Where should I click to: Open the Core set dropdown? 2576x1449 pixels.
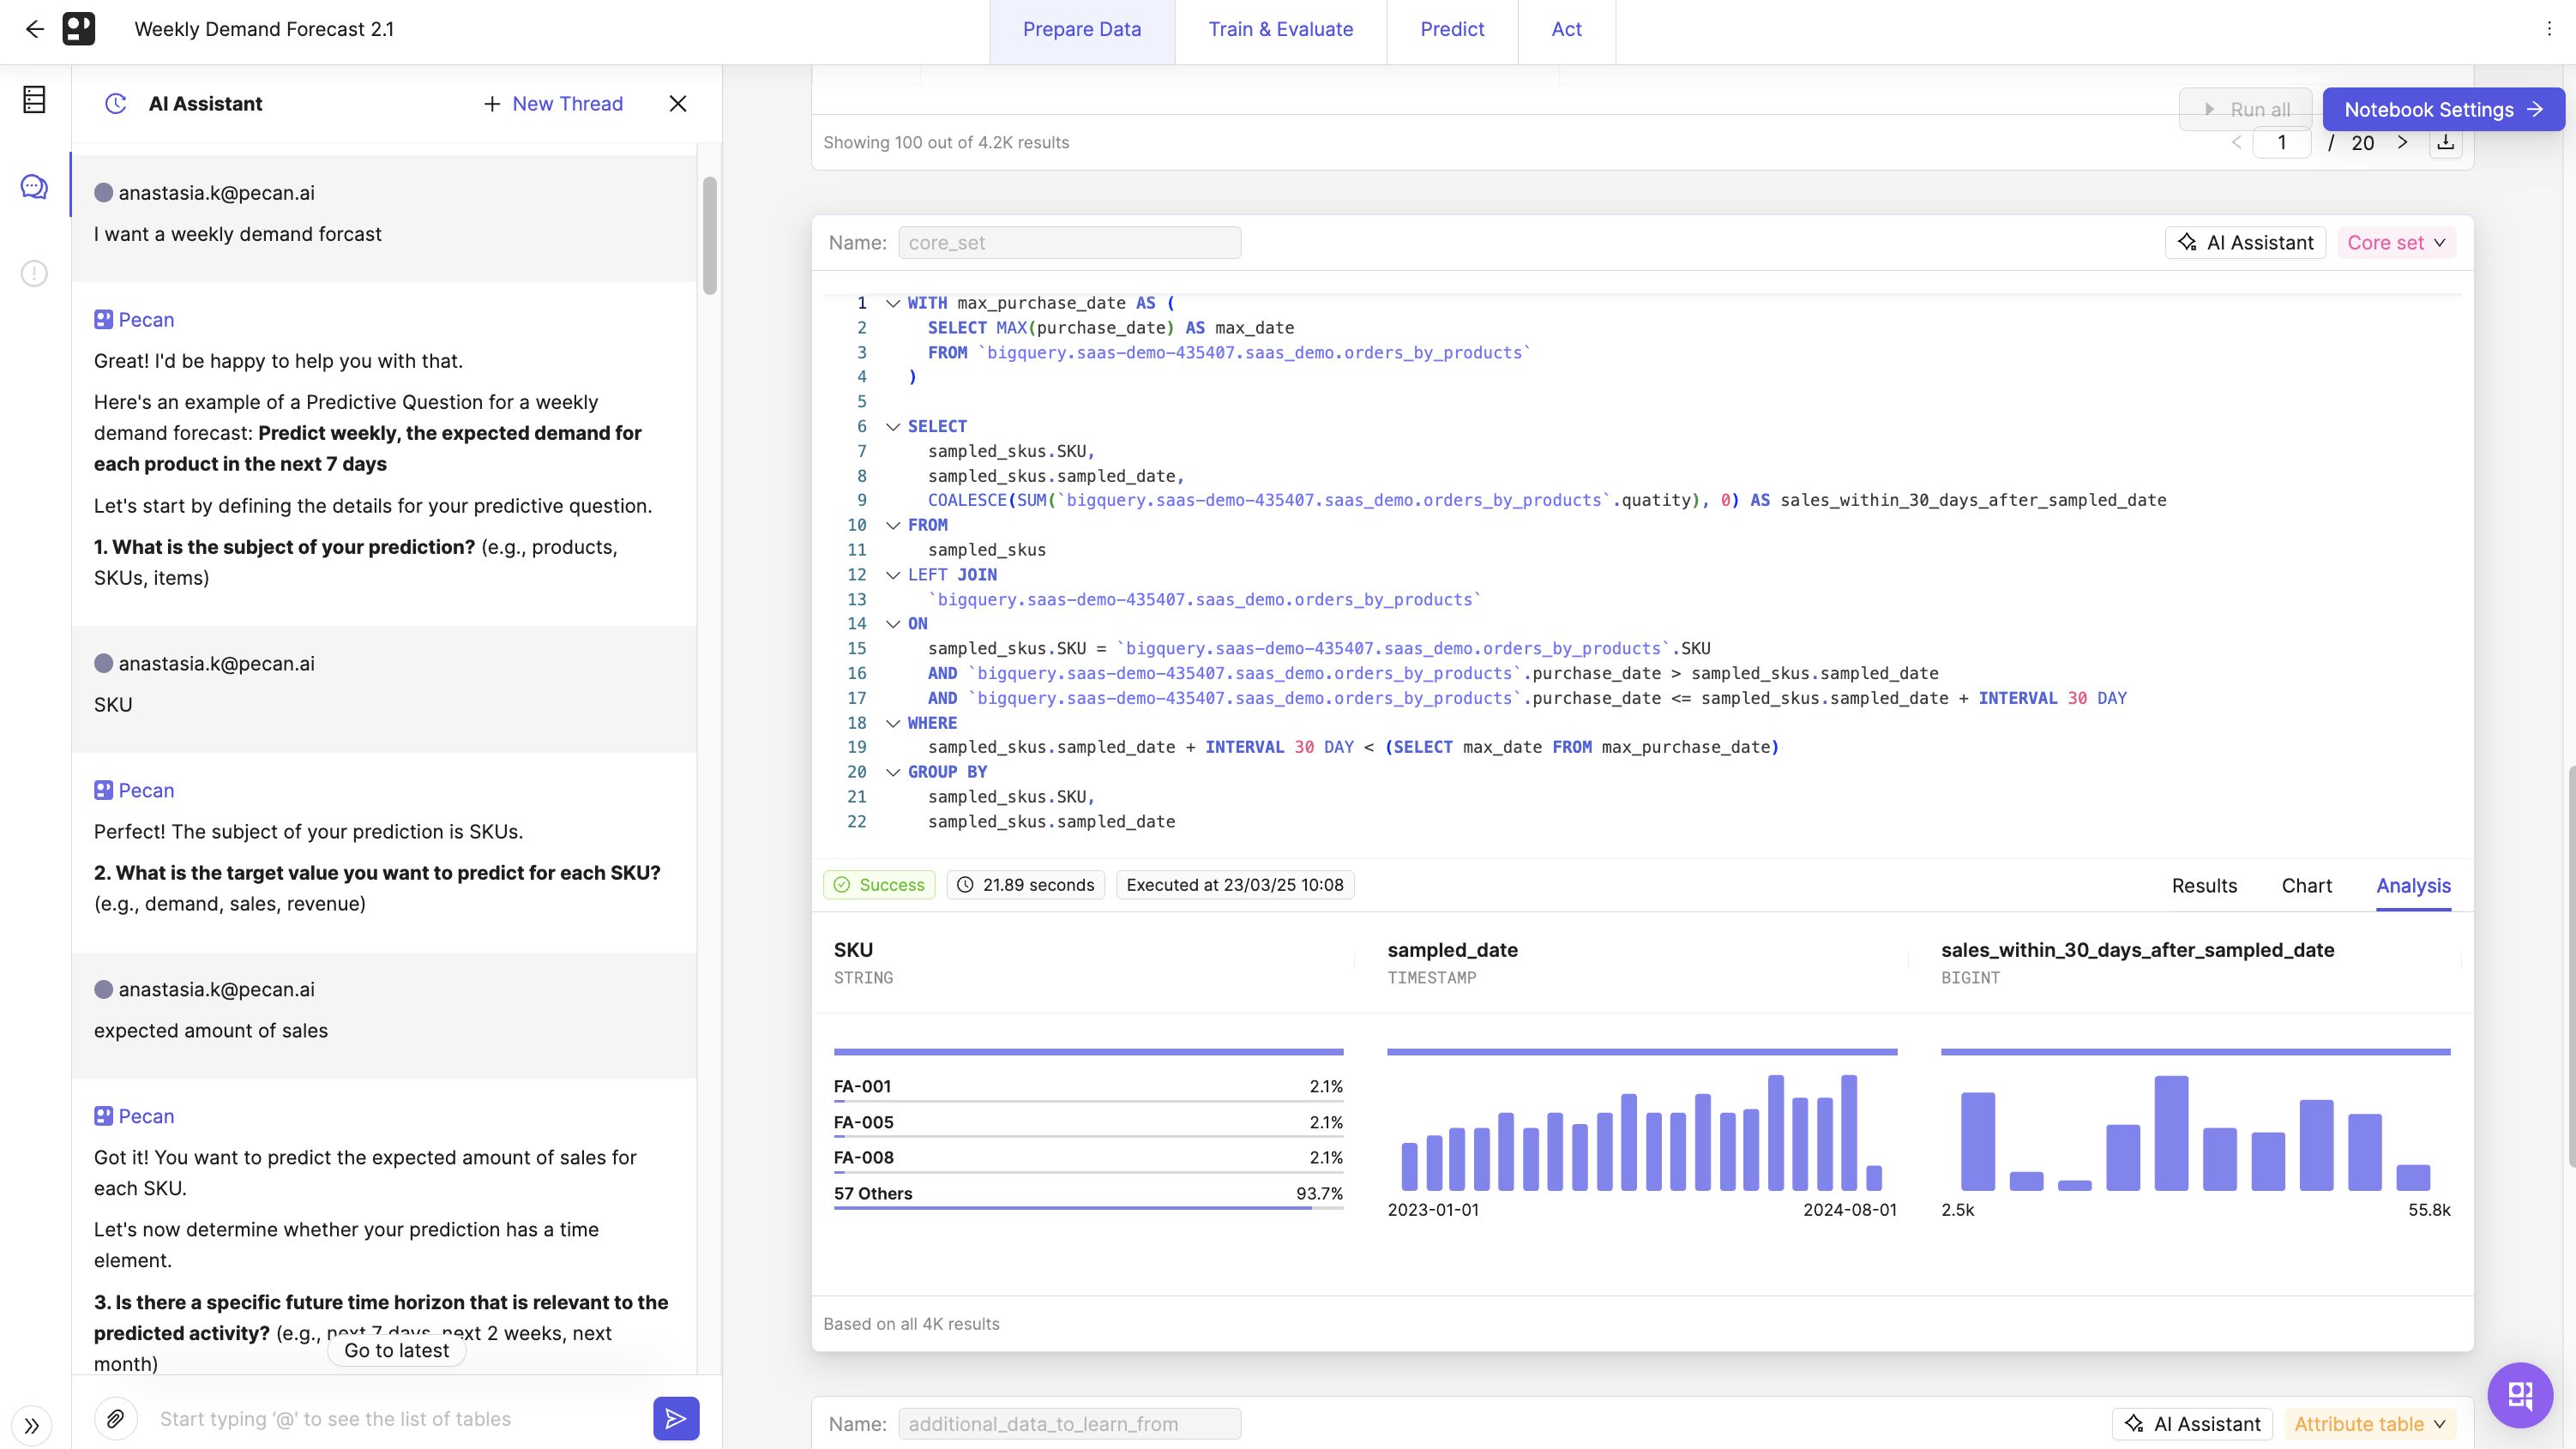click(x=2396, y=243)
